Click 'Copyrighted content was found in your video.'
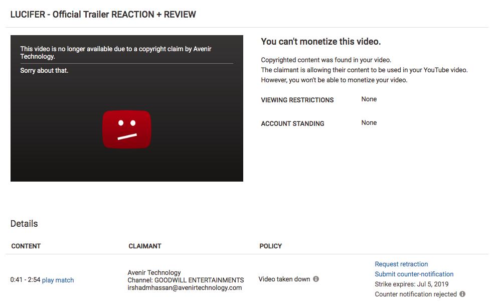The image size is (494, 305). click(326, 60)
